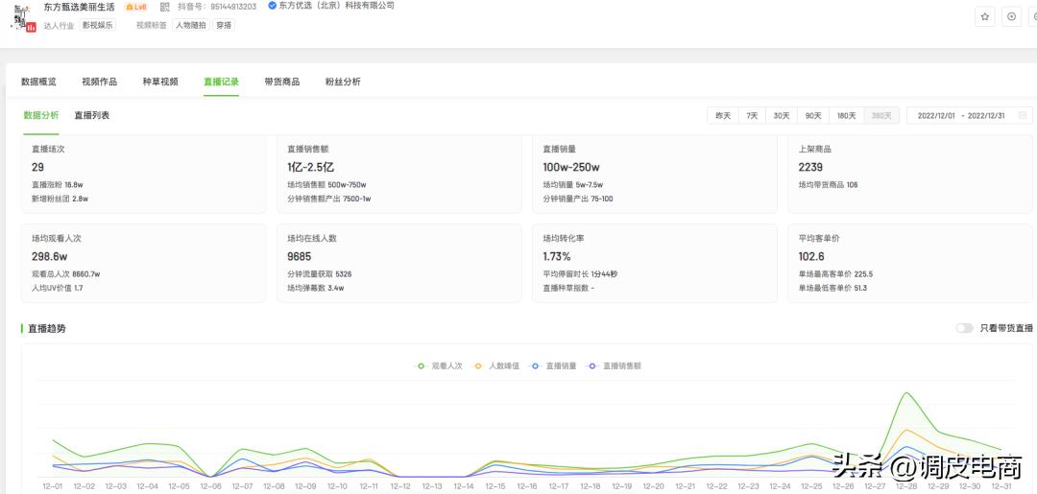The height and width of the screenshot is (494, 1037).
Task: Click the 人物随拍 video tag
Action: tap(189, 26)
